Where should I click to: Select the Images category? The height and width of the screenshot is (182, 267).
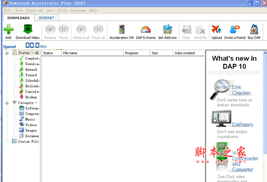coord(28,130)
